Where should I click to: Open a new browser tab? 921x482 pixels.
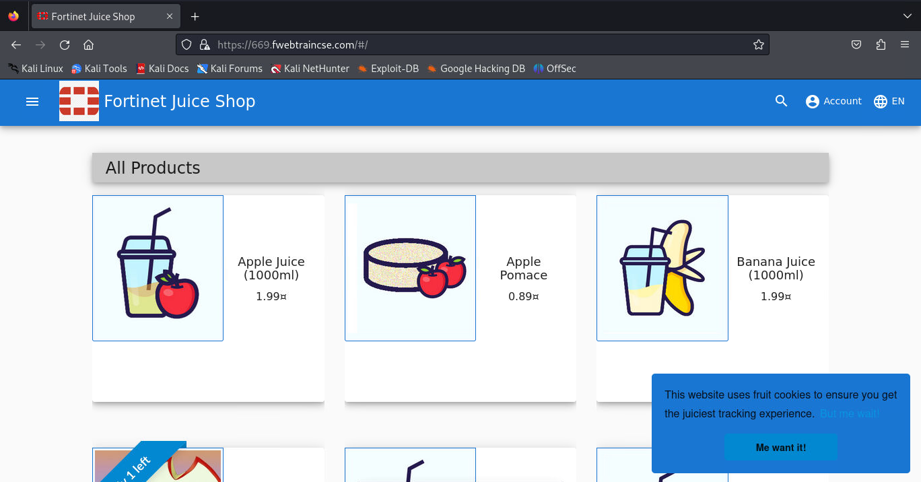(x=195, y=16)
